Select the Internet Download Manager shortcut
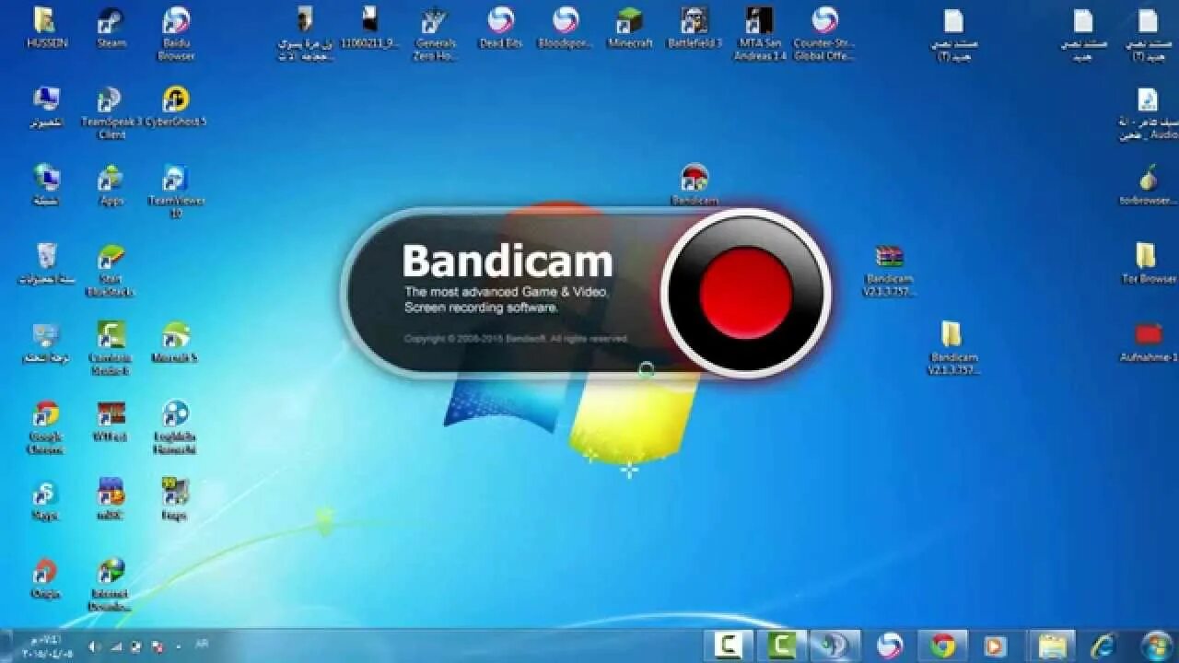Screen dimensions: 1179x663 111,584
